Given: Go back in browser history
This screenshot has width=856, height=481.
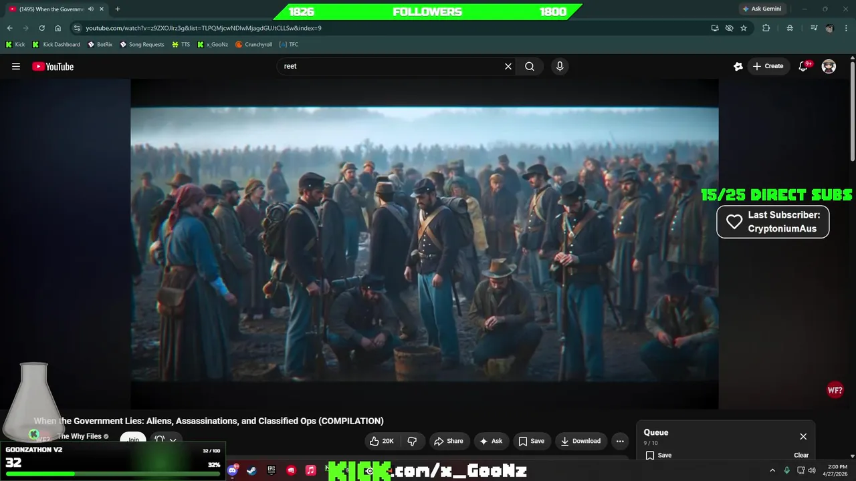Looking at the screenshot, I should pyautogui.click(x=9, y=28).
